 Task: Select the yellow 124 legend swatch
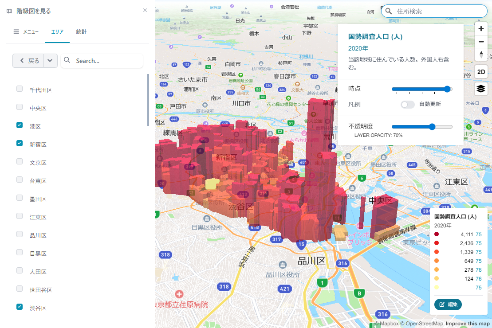coord(437,278)
